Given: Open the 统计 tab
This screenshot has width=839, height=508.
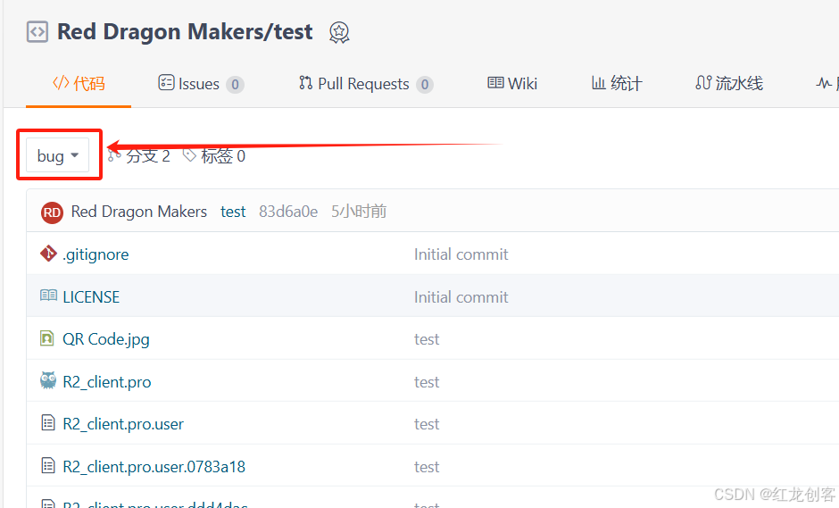Looking at the screenshot, I should (617, 84).
